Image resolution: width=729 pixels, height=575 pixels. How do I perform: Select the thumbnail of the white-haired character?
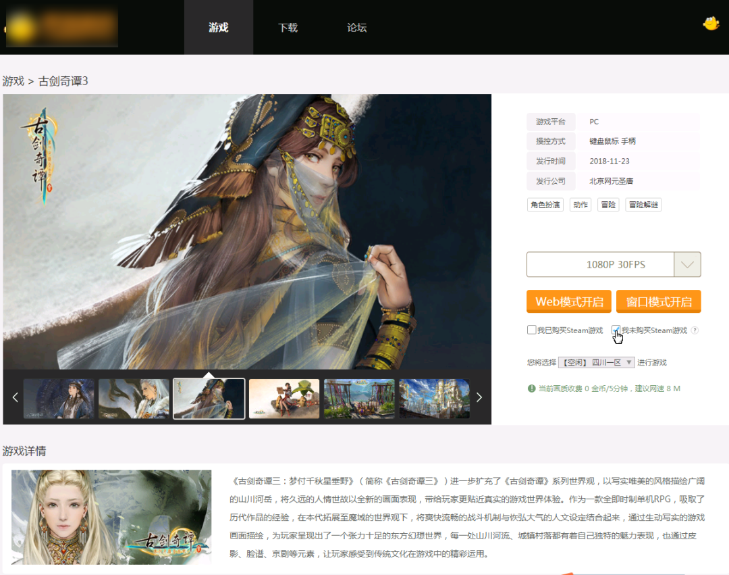(x=134, y=399)
